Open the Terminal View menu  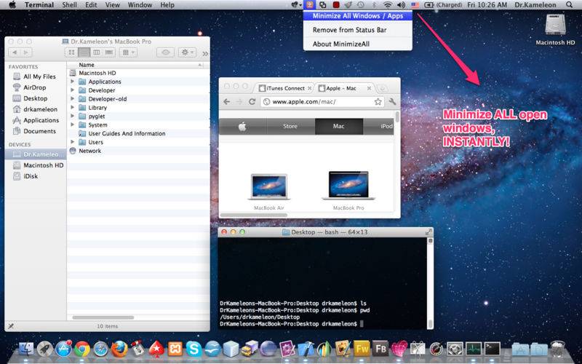click(x=112, y=5)
